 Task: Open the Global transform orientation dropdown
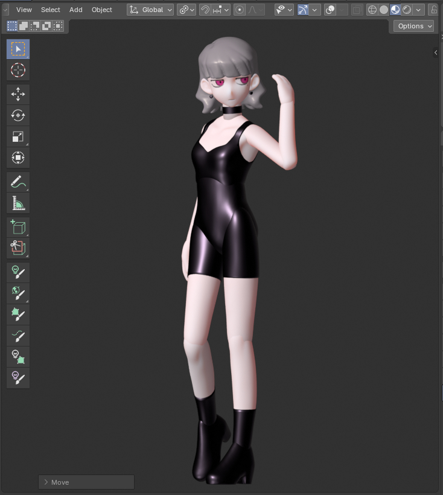tap(150, 10)
